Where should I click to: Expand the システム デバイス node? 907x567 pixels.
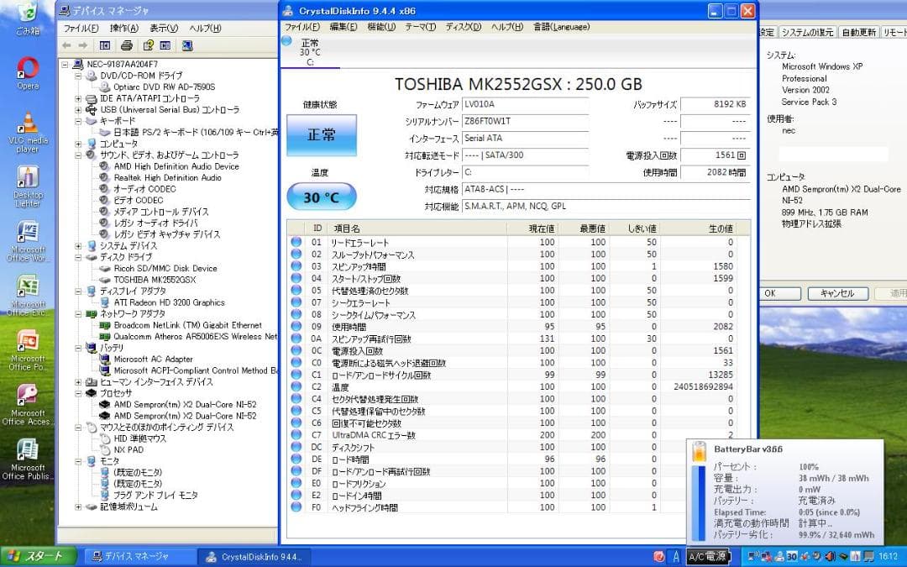point(78,246)
